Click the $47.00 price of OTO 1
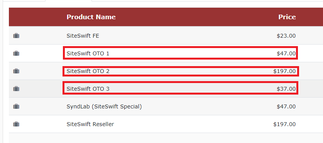The height and width of the screenshot is (143, 323). [x=286, y=53]
